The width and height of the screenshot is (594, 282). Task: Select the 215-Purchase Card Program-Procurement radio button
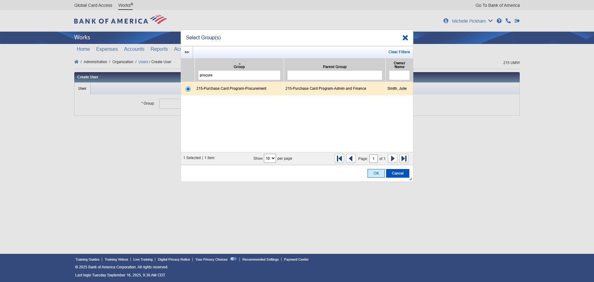tap(188, 89)
